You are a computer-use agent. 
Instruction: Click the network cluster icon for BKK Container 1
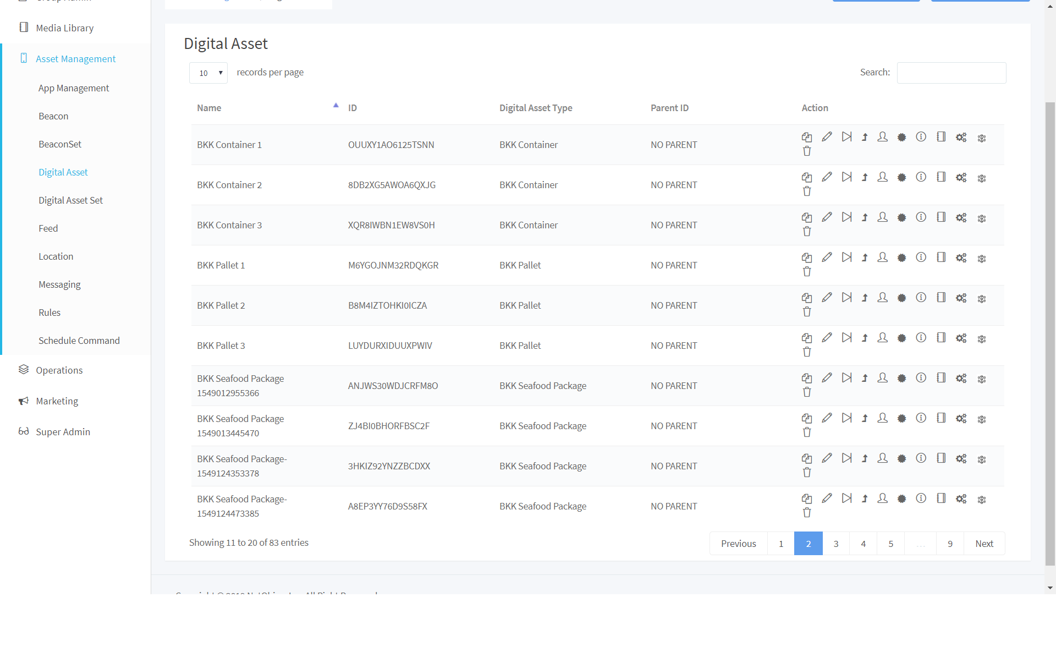coord(982,138)
